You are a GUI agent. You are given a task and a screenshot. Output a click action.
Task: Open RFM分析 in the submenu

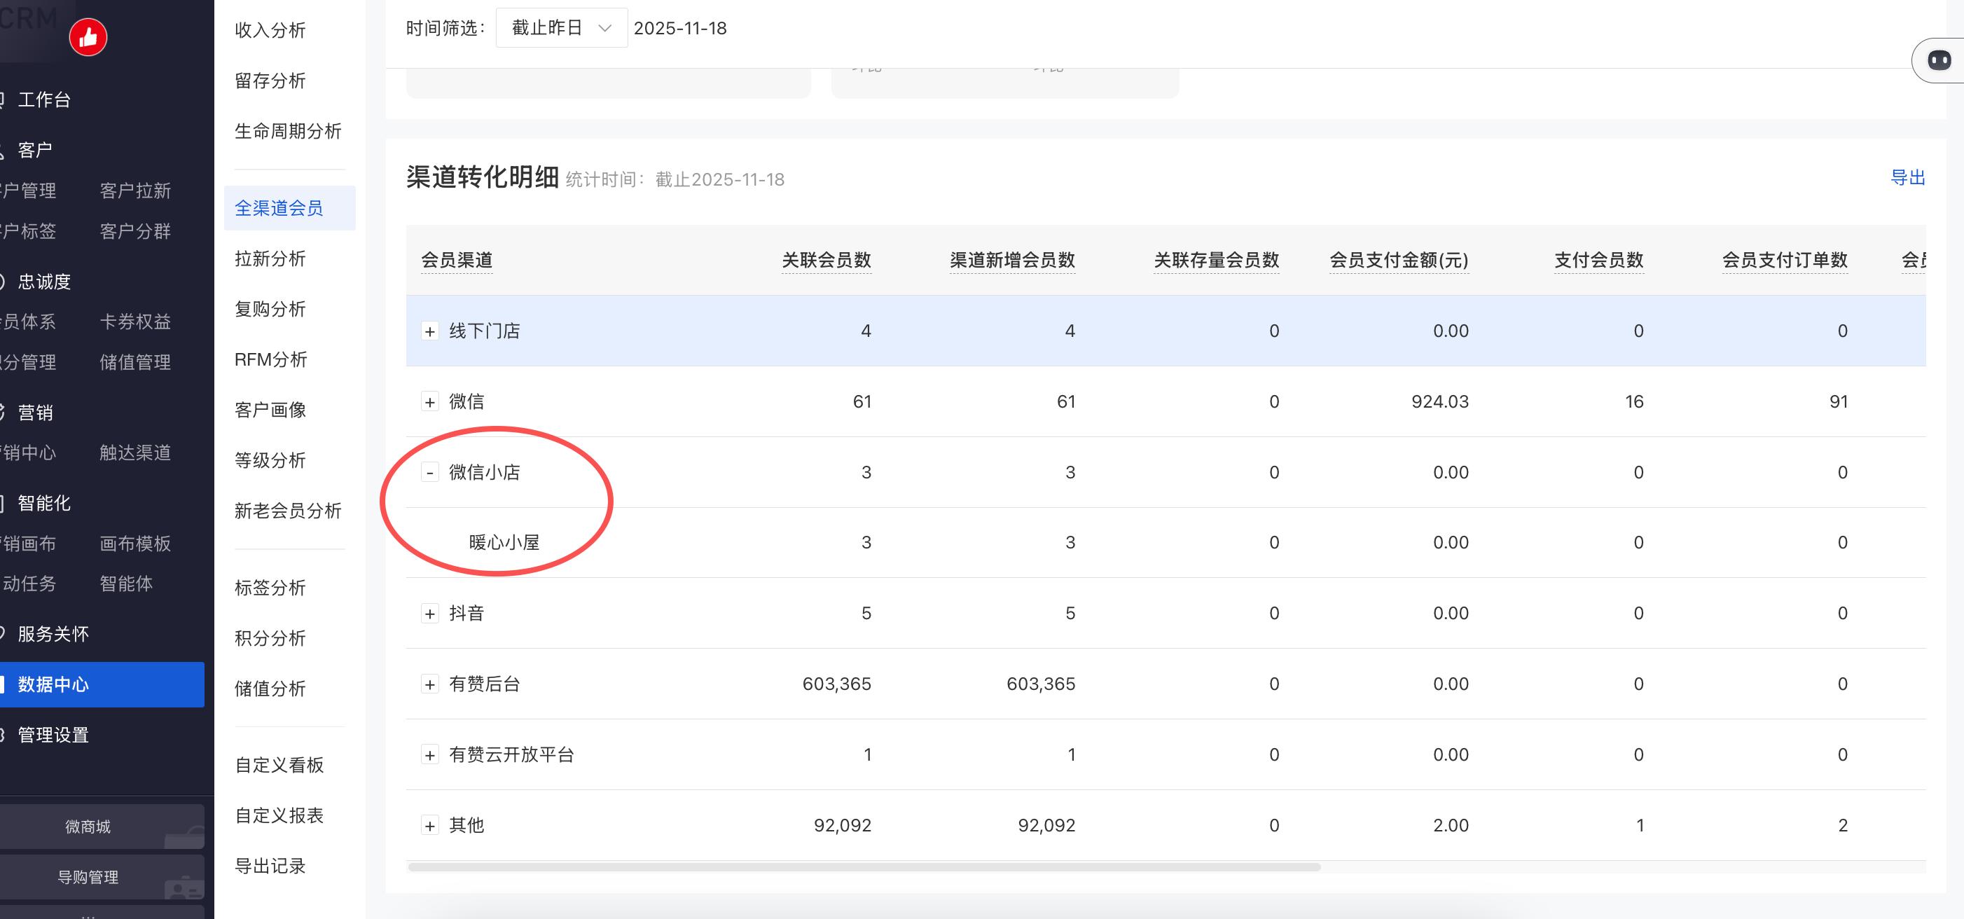point(270,359)
